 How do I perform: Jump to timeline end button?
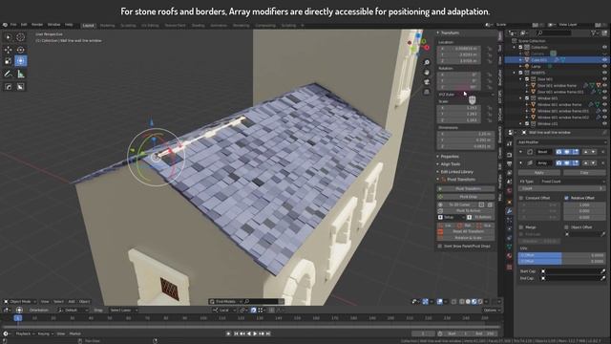268,333
